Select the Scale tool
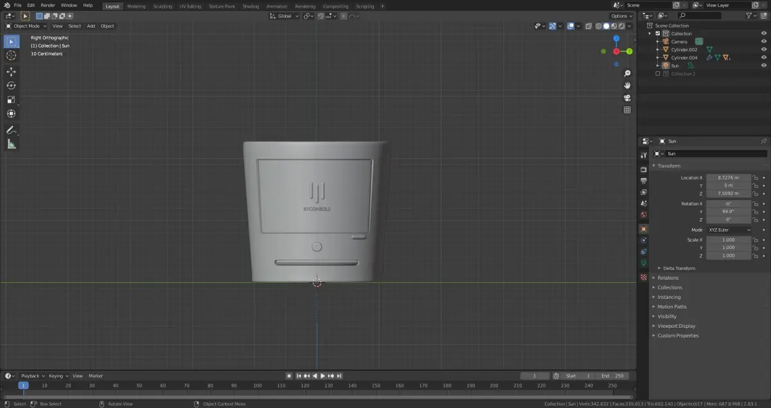This screenshot has width=771, height=408. [x=11, y=100]
